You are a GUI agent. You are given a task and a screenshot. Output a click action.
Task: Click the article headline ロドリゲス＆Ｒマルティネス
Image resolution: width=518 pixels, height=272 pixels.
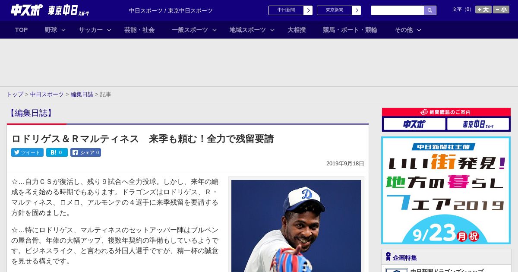(142, 139)
